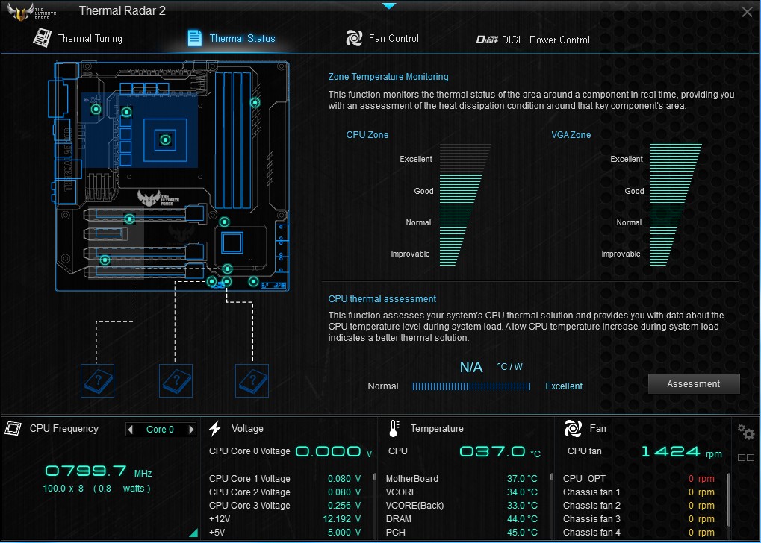Click the fan icon in the Fan panel
The width and height of the screenshot is (761, 543).
click(573, 428)
